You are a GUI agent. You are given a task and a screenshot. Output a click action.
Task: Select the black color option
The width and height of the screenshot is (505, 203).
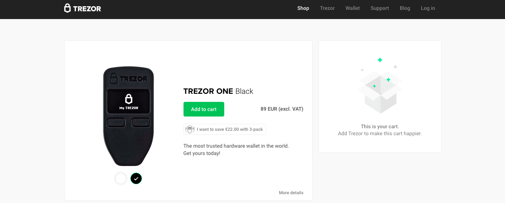point(136,178)
